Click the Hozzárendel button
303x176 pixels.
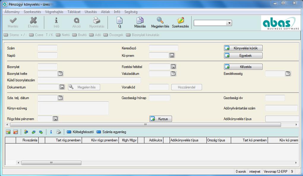coord(187,87)
